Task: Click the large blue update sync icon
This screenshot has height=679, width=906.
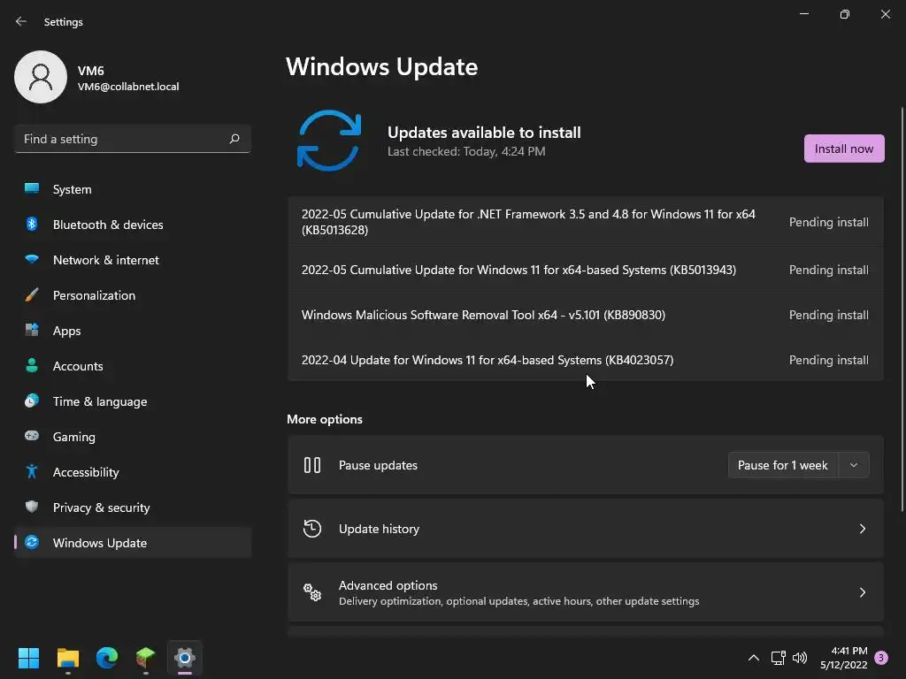Action: tap(329, 141)
